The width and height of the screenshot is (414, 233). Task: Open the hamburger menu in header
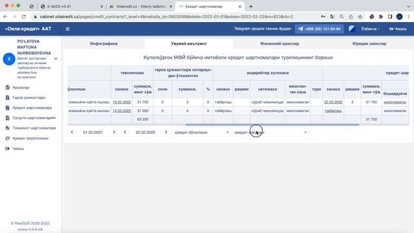(x=67, y=28)
